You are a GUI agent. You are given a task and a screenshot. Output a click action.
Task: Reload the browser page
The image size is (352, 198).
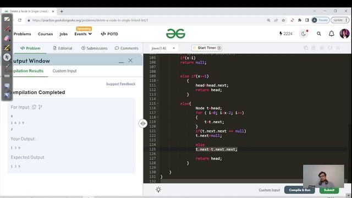point(20,20)
